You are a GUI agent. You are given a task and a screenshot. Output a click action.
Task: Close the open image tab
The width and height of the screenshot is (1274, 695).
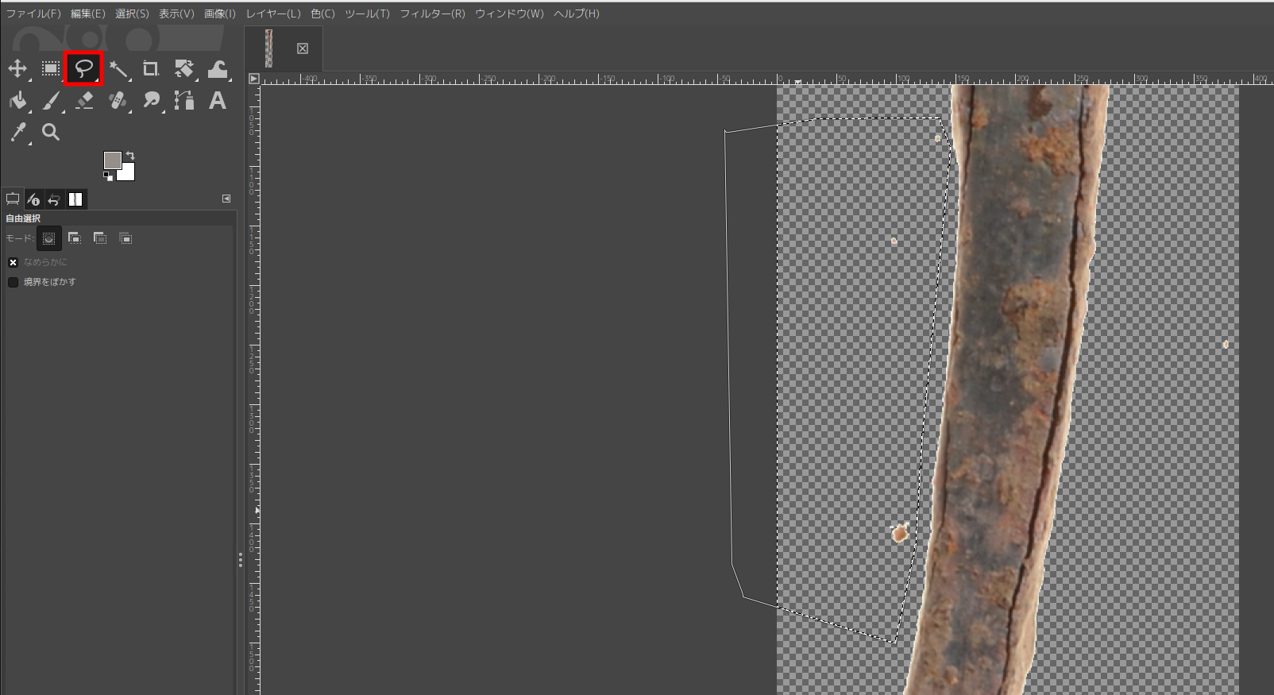[303, 48]
